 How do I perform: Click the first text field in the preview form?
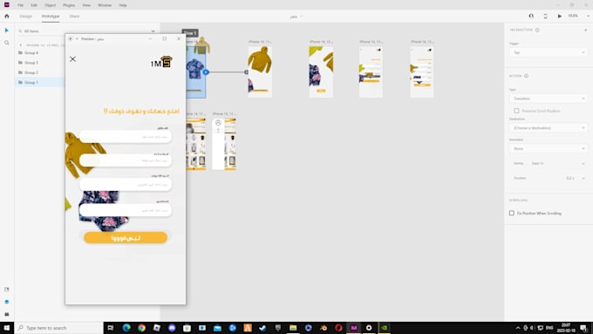pos(126,137)
